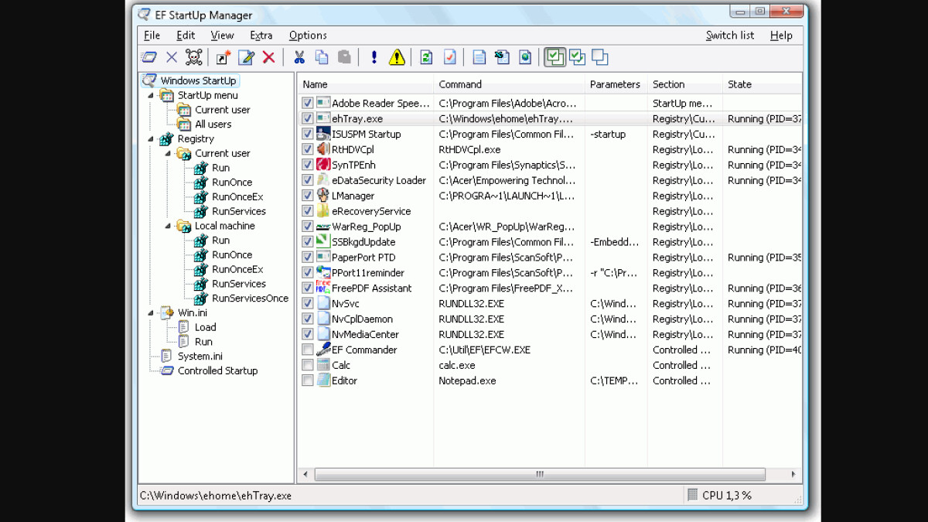This screenshot has height=522, width=928.
Task: Open the Options menu
Action: click(308, 36)
